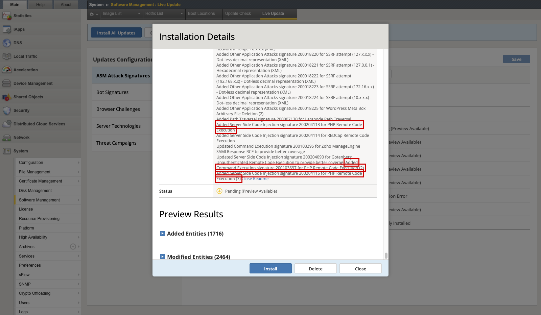Open Distributed Cloud Services cloud icon

coord(7,124)
